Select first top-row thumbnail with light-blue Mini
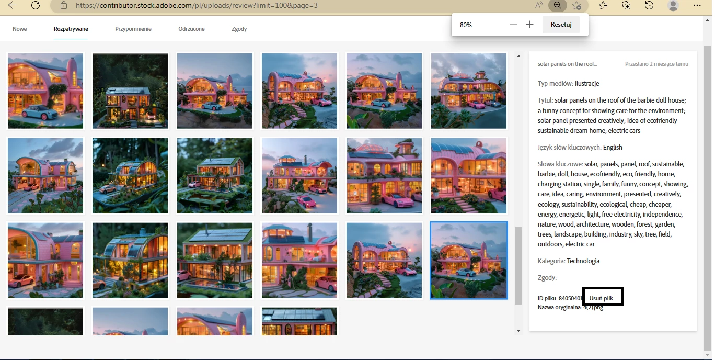 [45, 91]
